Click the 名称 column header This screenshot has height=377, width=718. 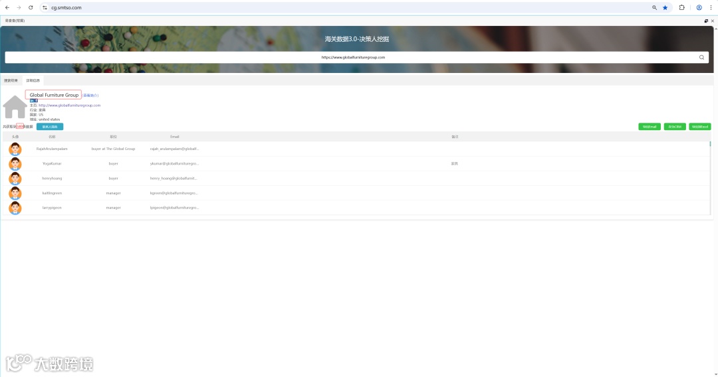click(x=53, y=137)
